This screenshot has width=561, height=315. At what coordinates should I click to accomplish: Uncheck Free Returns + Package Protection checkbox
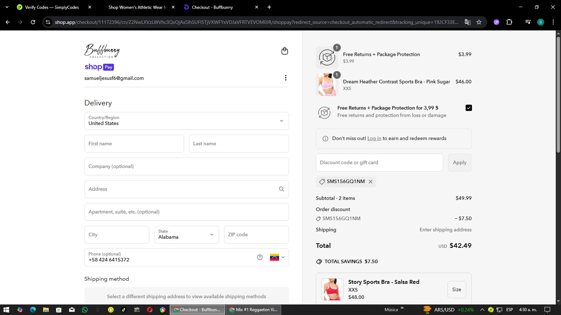pyautogui.click(x=469, y=108)
